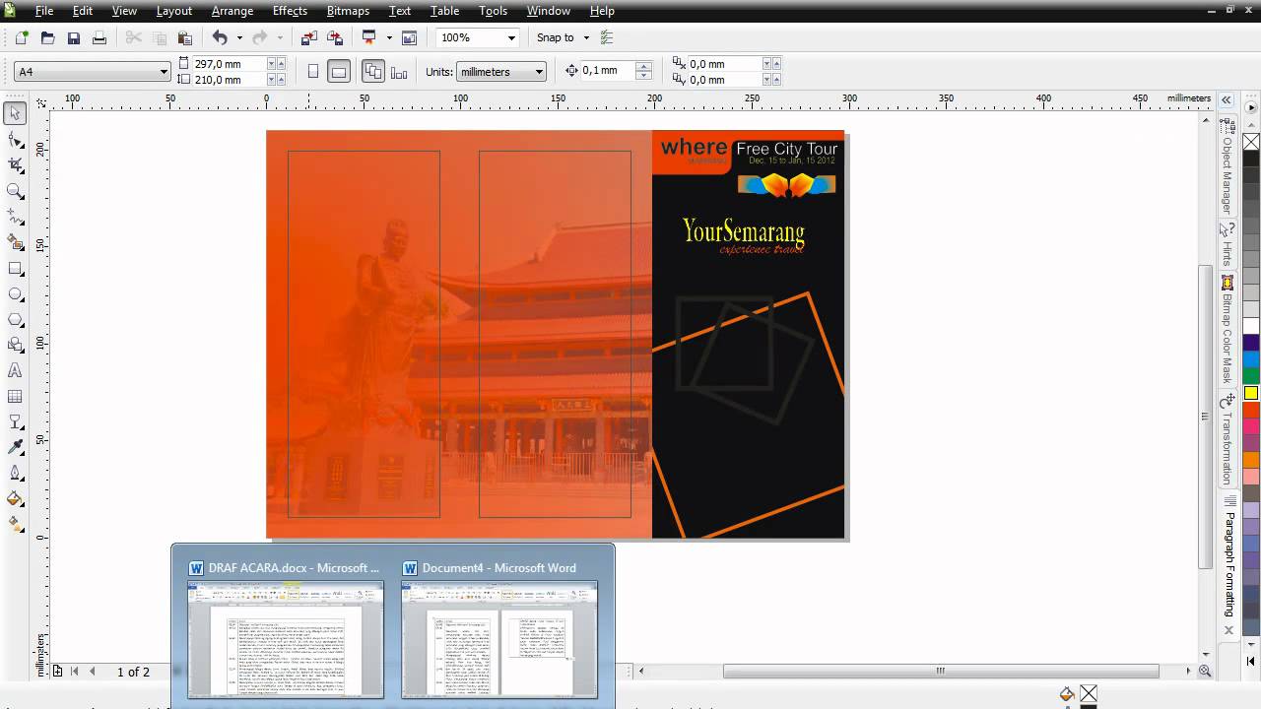1261x709 pixels.
Task: Pick the orange palette swatch
Action: click(1251, 460)
